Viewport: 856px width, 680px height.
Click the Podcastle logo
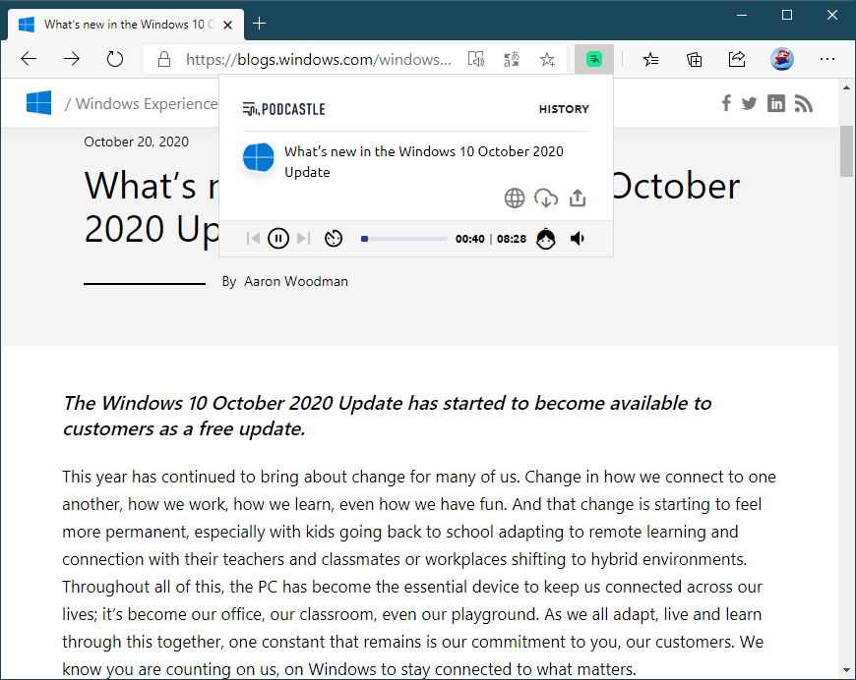tap(284, 109)
